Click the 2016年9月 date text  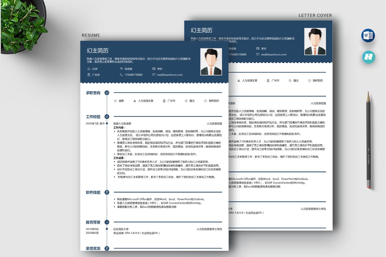(92, 229)
